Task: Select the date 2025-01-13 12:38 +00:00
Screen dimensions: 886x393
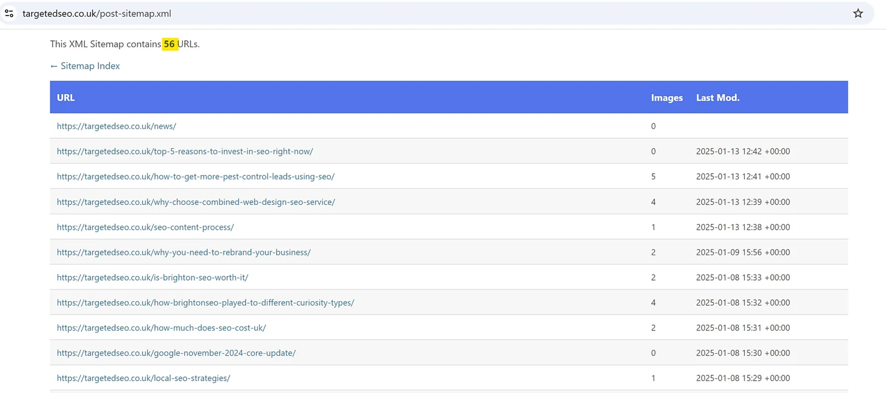Action: tap(743, 227)
